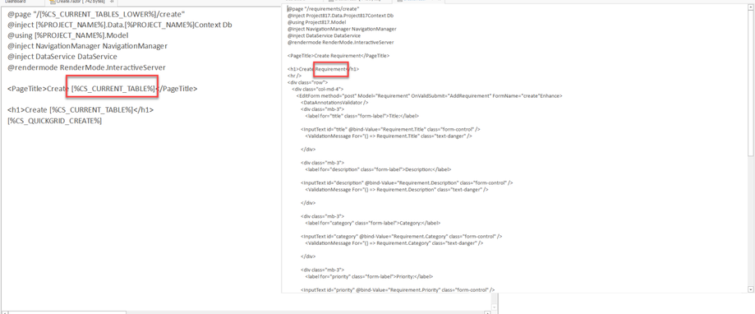Image resolution: width=755 pixels, height=314 pixels.
Task: Click the label for="category" line
Action: (x=372, y=224)
